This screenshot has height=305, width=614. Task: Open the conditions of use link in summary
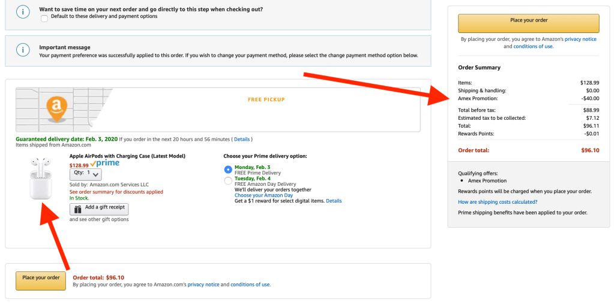533,46
